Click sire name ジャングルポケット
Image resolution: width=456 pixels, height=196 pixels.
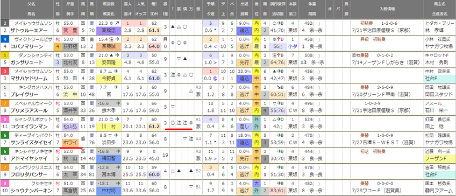34,120
